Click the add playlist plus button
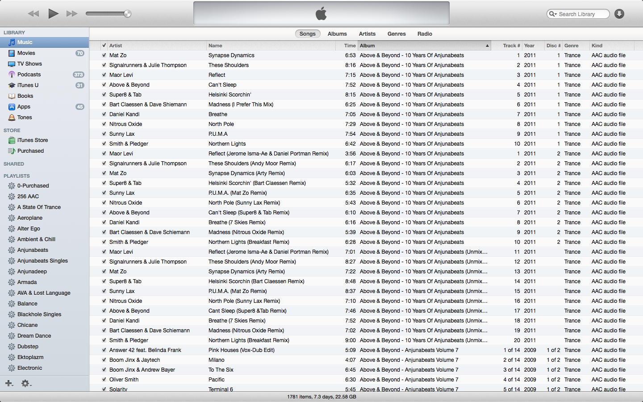This screenshot has width=643, height=402. click(x=9, y=383)
